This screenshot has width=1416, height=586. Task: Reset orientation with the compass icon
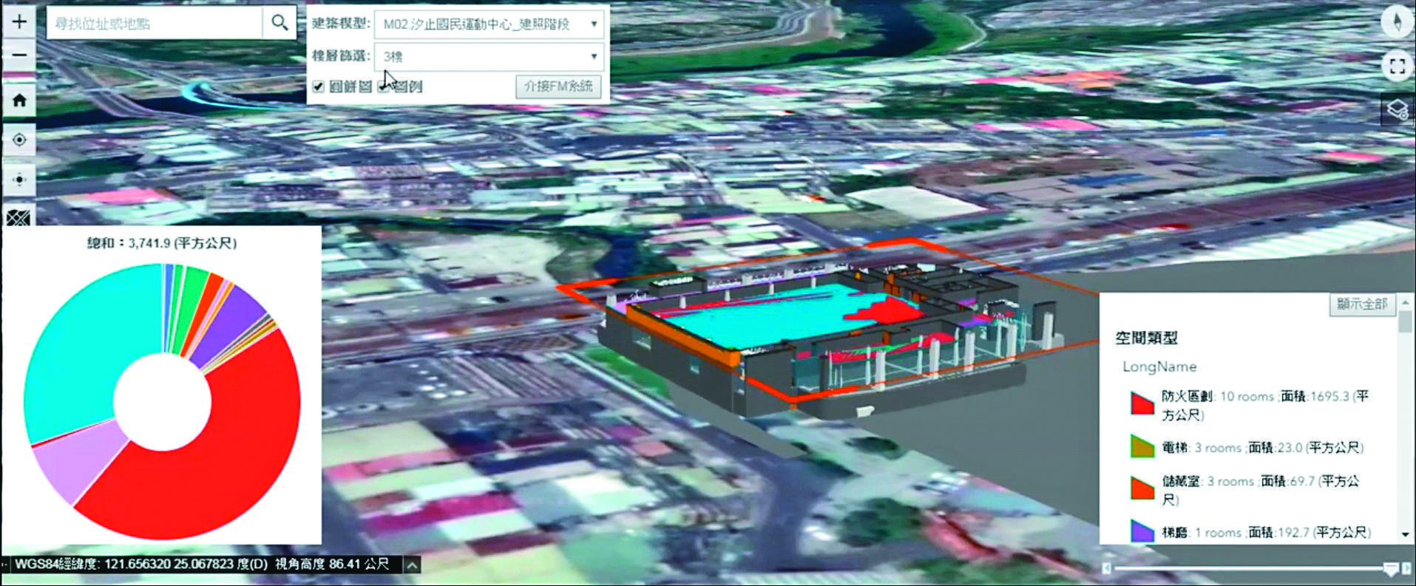click(1397, 21)
